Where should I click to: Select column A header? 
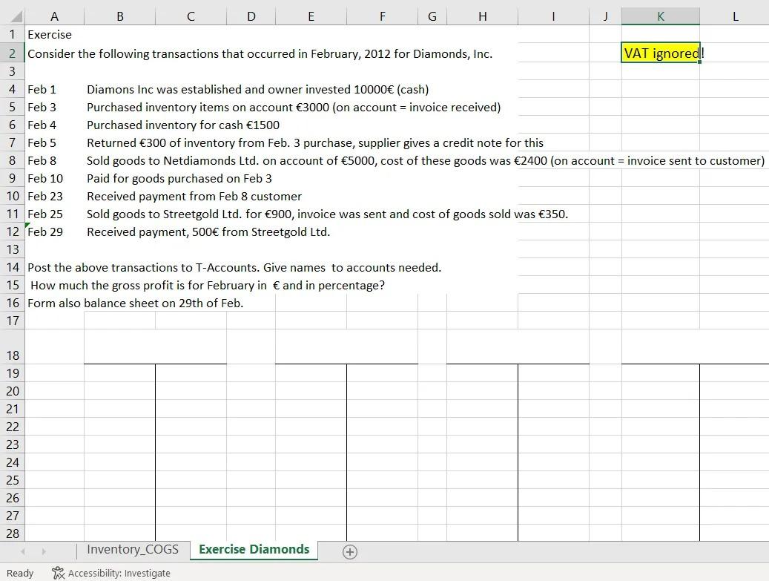pyautogui.click(x=54, y=16)
